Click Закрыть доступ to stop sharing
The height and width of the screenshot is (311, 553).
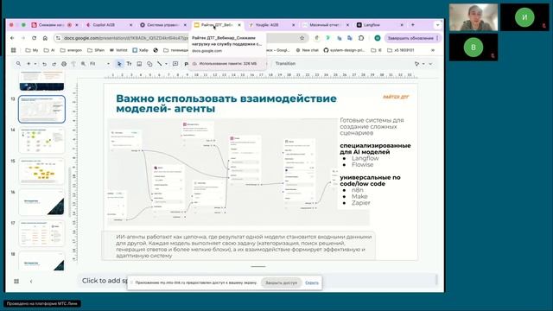pyautogui.click(x=281, y=282)
